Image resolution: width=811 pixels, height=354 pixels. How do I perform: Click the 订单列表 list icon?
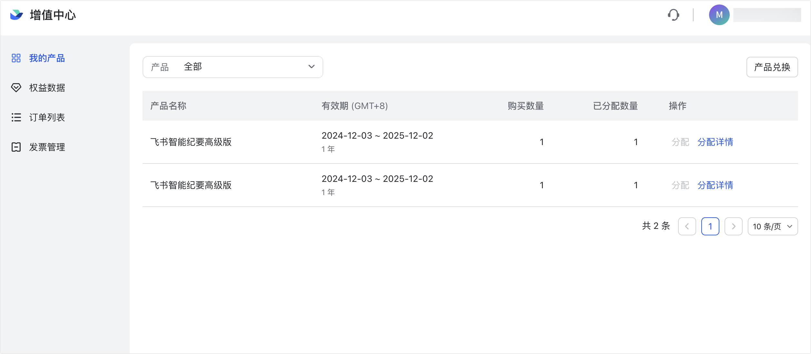(x=16, y=117)
